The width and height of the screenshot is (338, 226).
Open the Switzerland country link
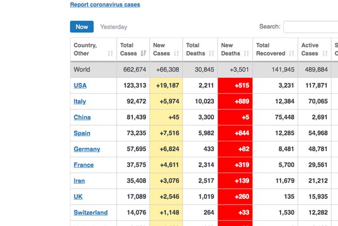(90, 212)
